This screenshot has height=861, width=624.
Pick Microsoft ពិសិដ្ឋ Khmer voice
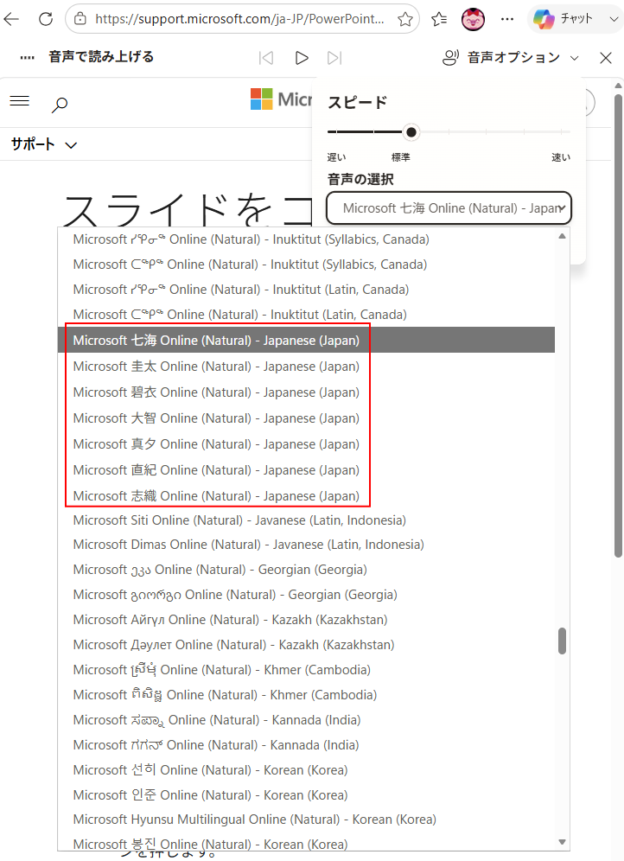click(x=306, y=695)
